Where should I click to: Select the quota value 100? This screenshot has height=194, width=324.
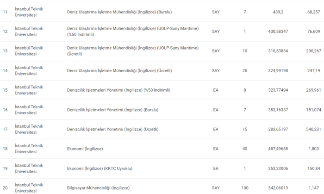pos(244,188)
